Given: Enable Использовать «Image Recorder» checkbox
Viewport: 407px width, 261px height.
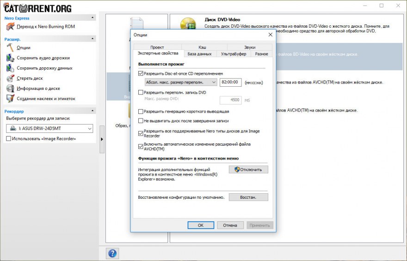Looking at the screenshot, I should [9, 139].
